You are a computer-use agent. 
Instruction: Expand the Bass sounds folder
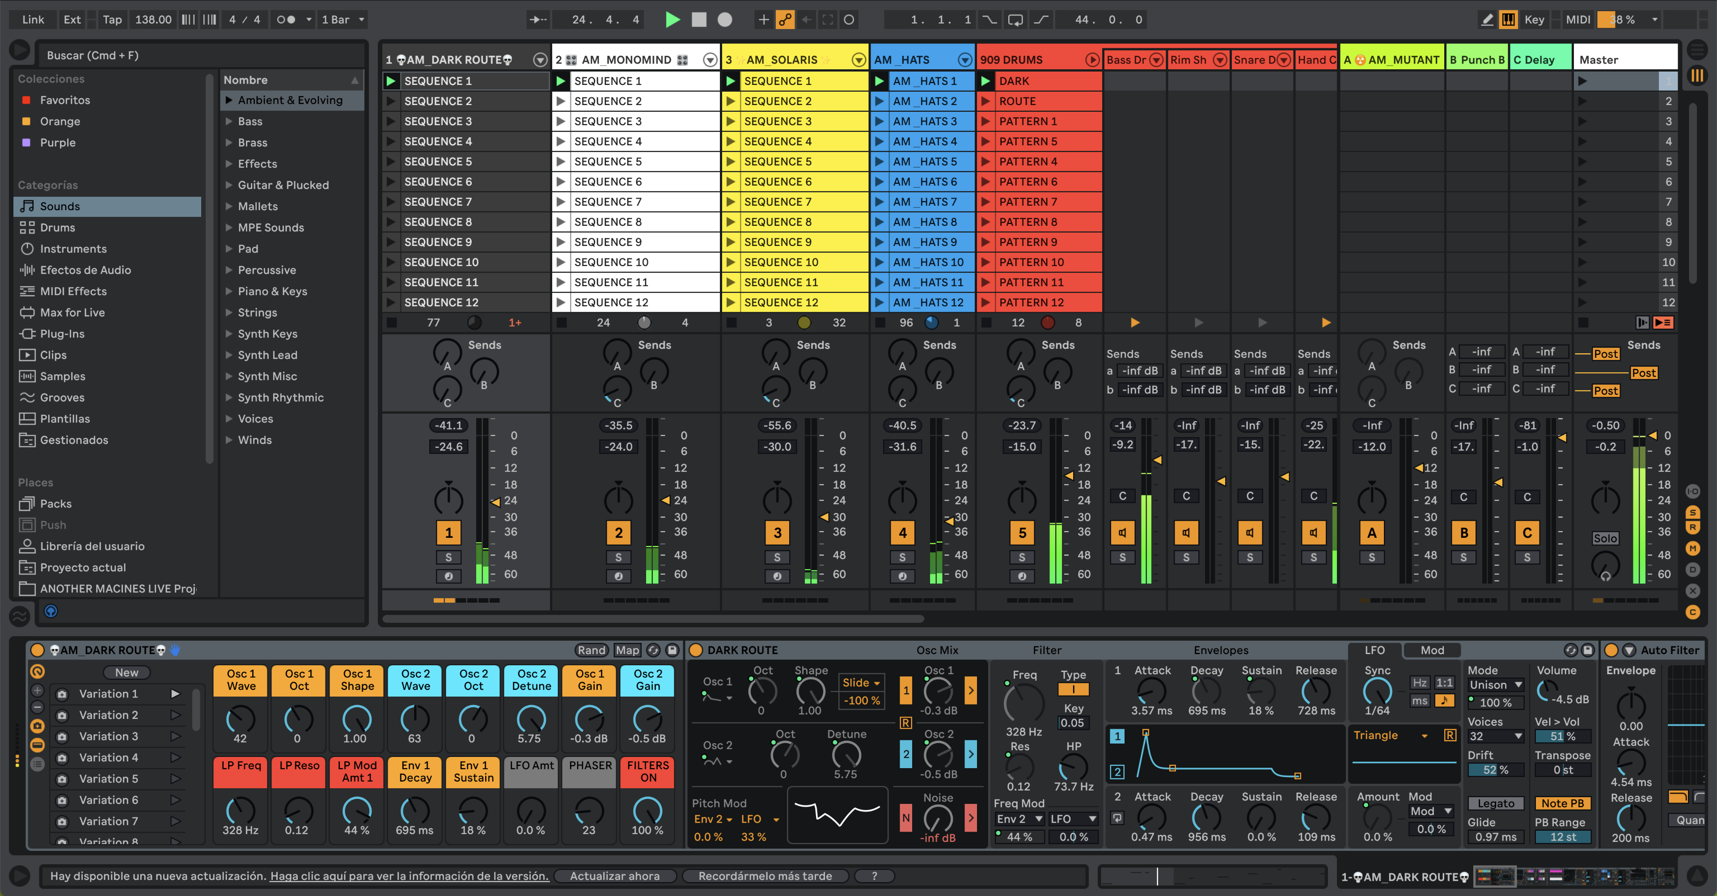[228, 121]
